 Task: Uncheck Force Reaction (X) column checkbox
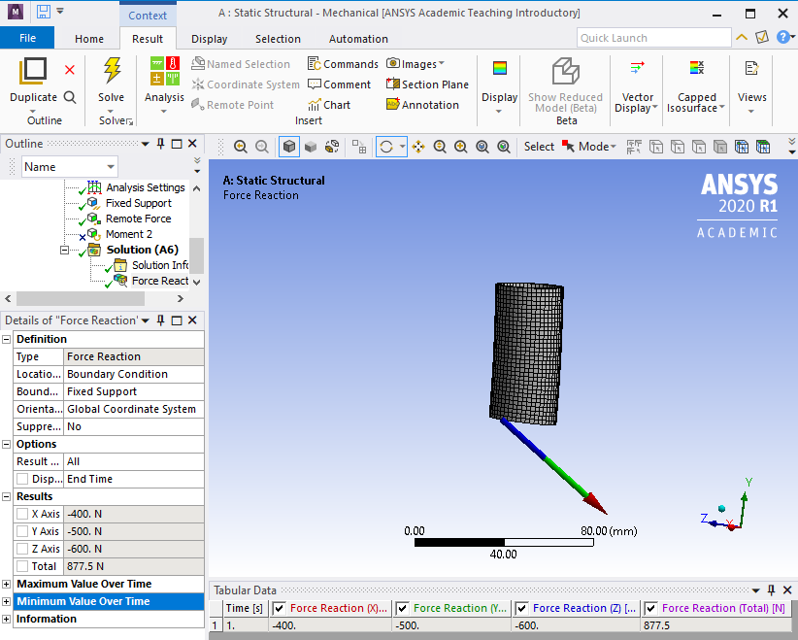[280, 608]
